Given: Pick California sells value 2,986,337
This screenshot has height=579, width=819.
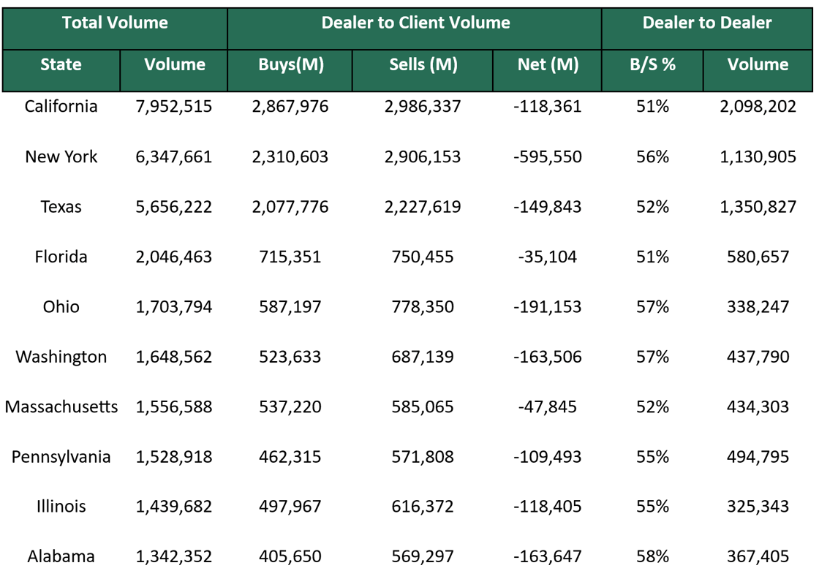Looking at the screenshot, I should [423, 107].
